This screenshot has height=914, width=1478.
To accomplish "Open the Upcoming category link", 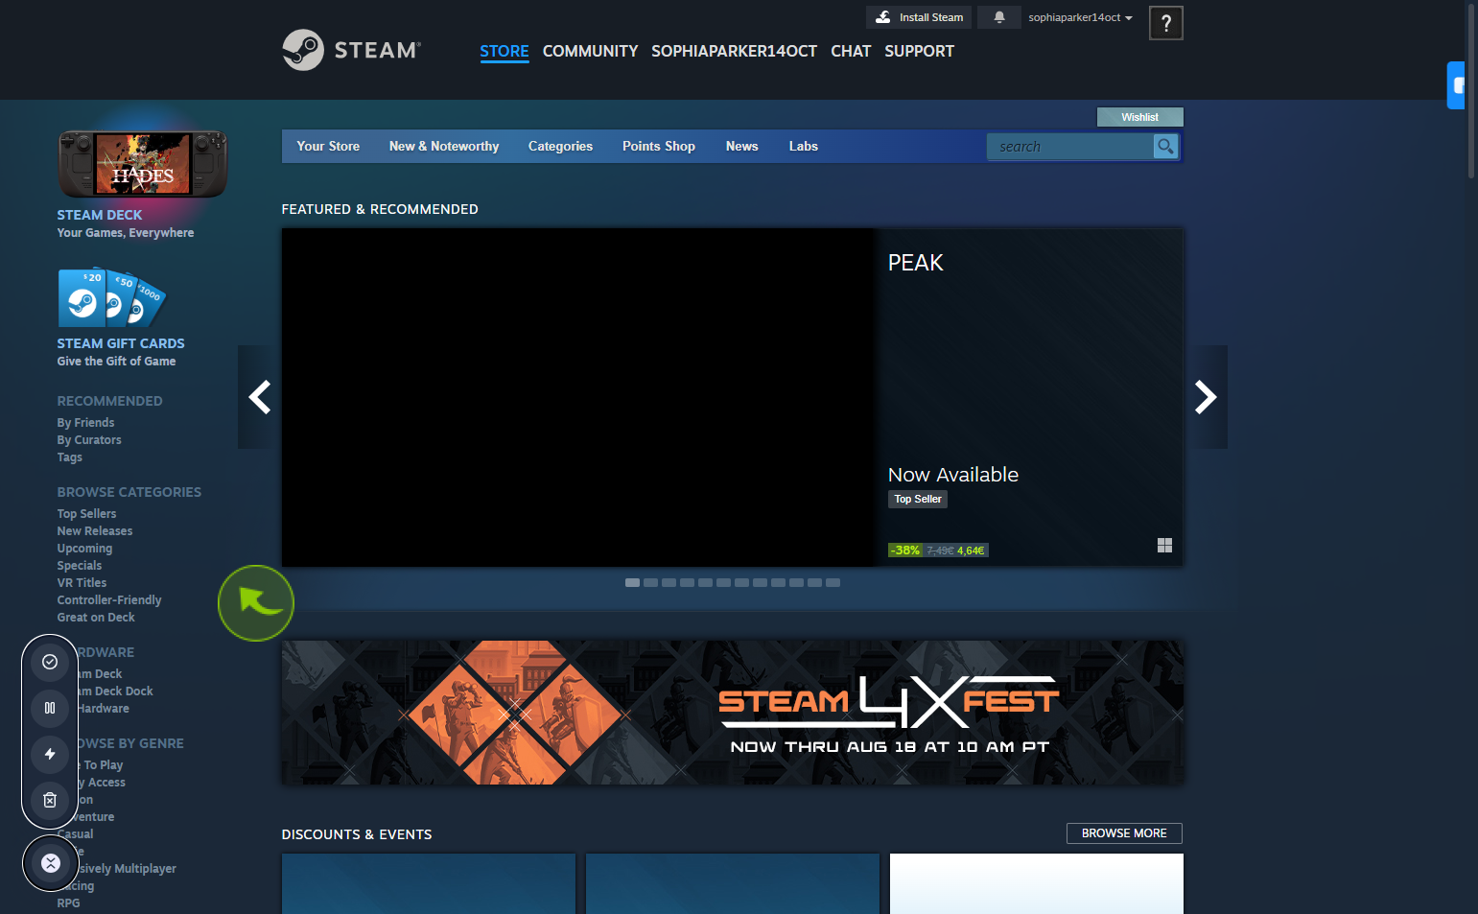I will 84,549.
